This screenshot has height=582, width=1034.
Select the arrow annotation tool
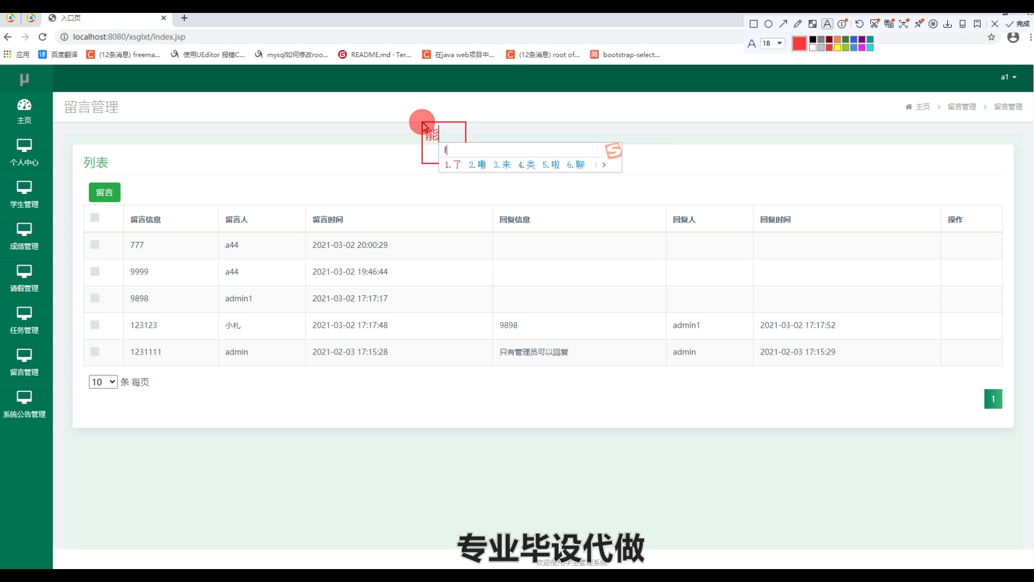(783, 24)
